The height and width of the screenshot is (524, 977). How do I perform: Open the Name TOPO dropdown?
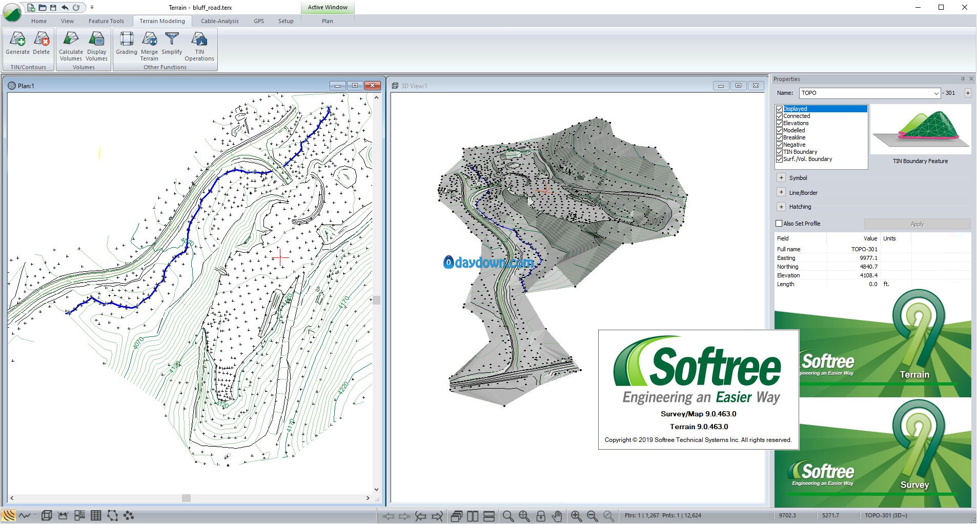[x=936, y=93]
